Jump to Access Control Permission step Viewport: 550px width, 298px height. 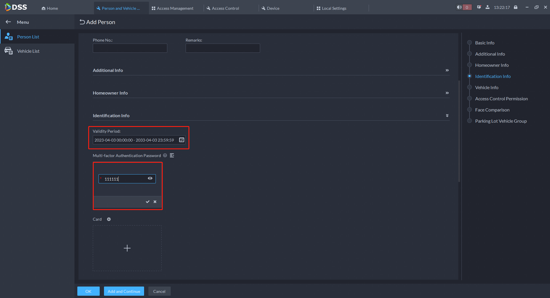coord(501,99)
